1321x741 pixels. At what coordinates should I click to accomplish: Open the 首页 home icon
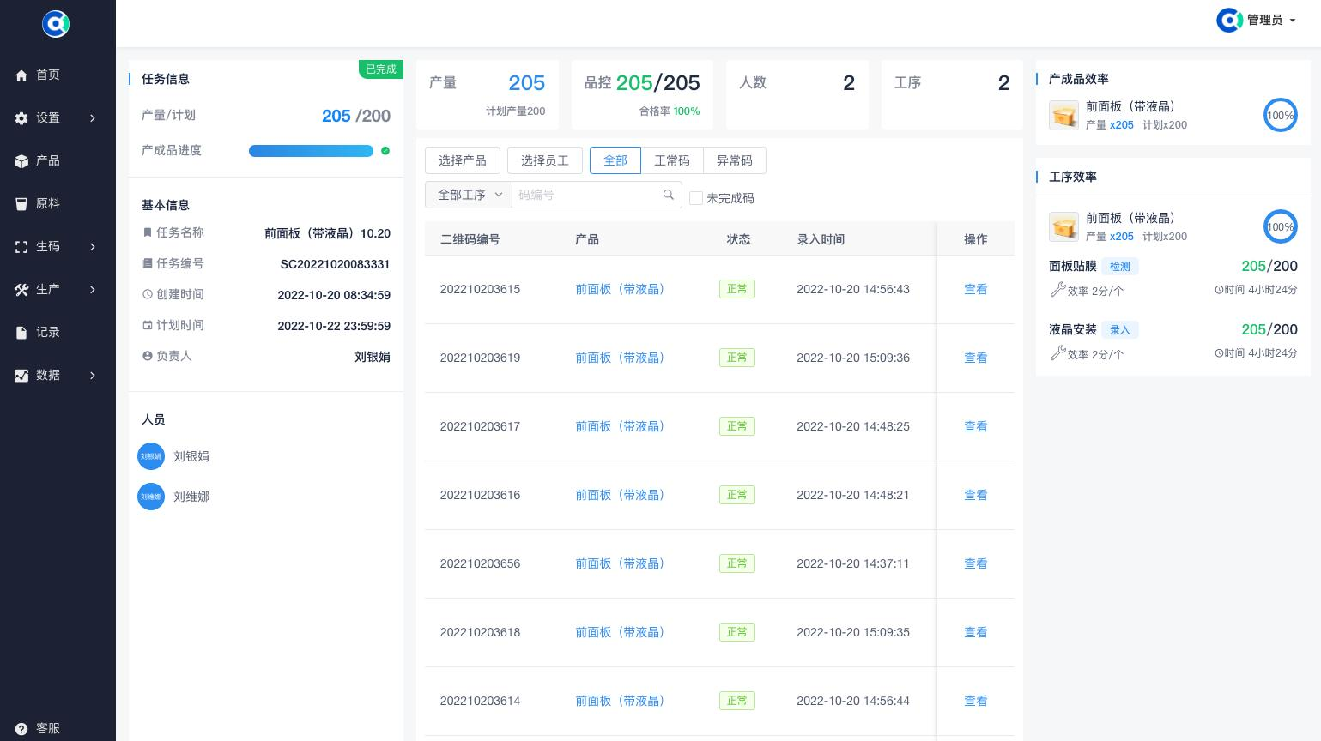pyautogui.click(x=21, y=75)
